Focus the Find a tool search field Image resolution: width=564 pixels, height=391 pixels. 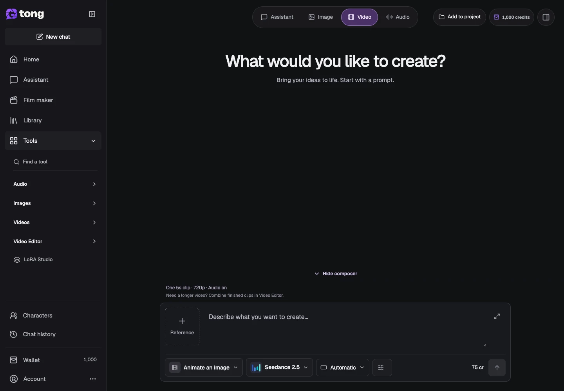[55, 162]
